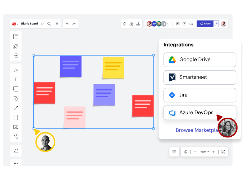Screen dimensions: 244x183
Task: Toggle fullscreen mode
Action: 223,152
